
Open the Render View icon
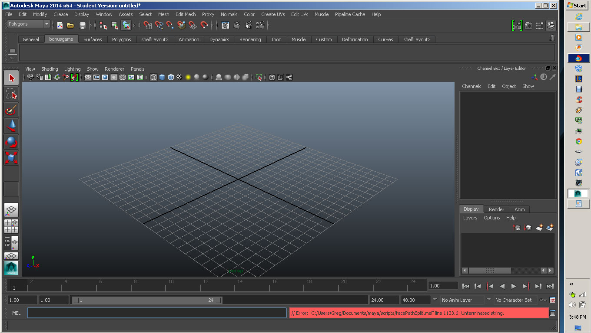(225, 25)
